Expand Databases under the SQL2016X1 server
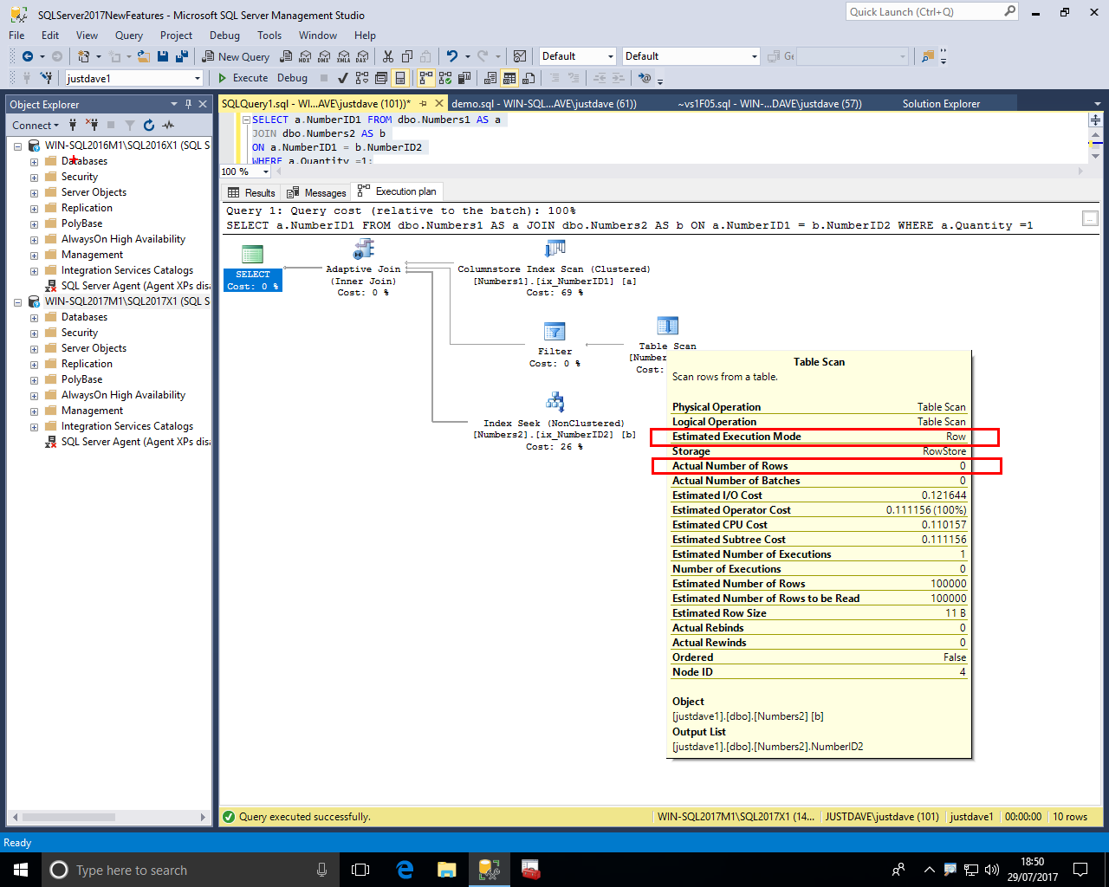Screen dimensions: 1109x887 [x=34, y=162]
